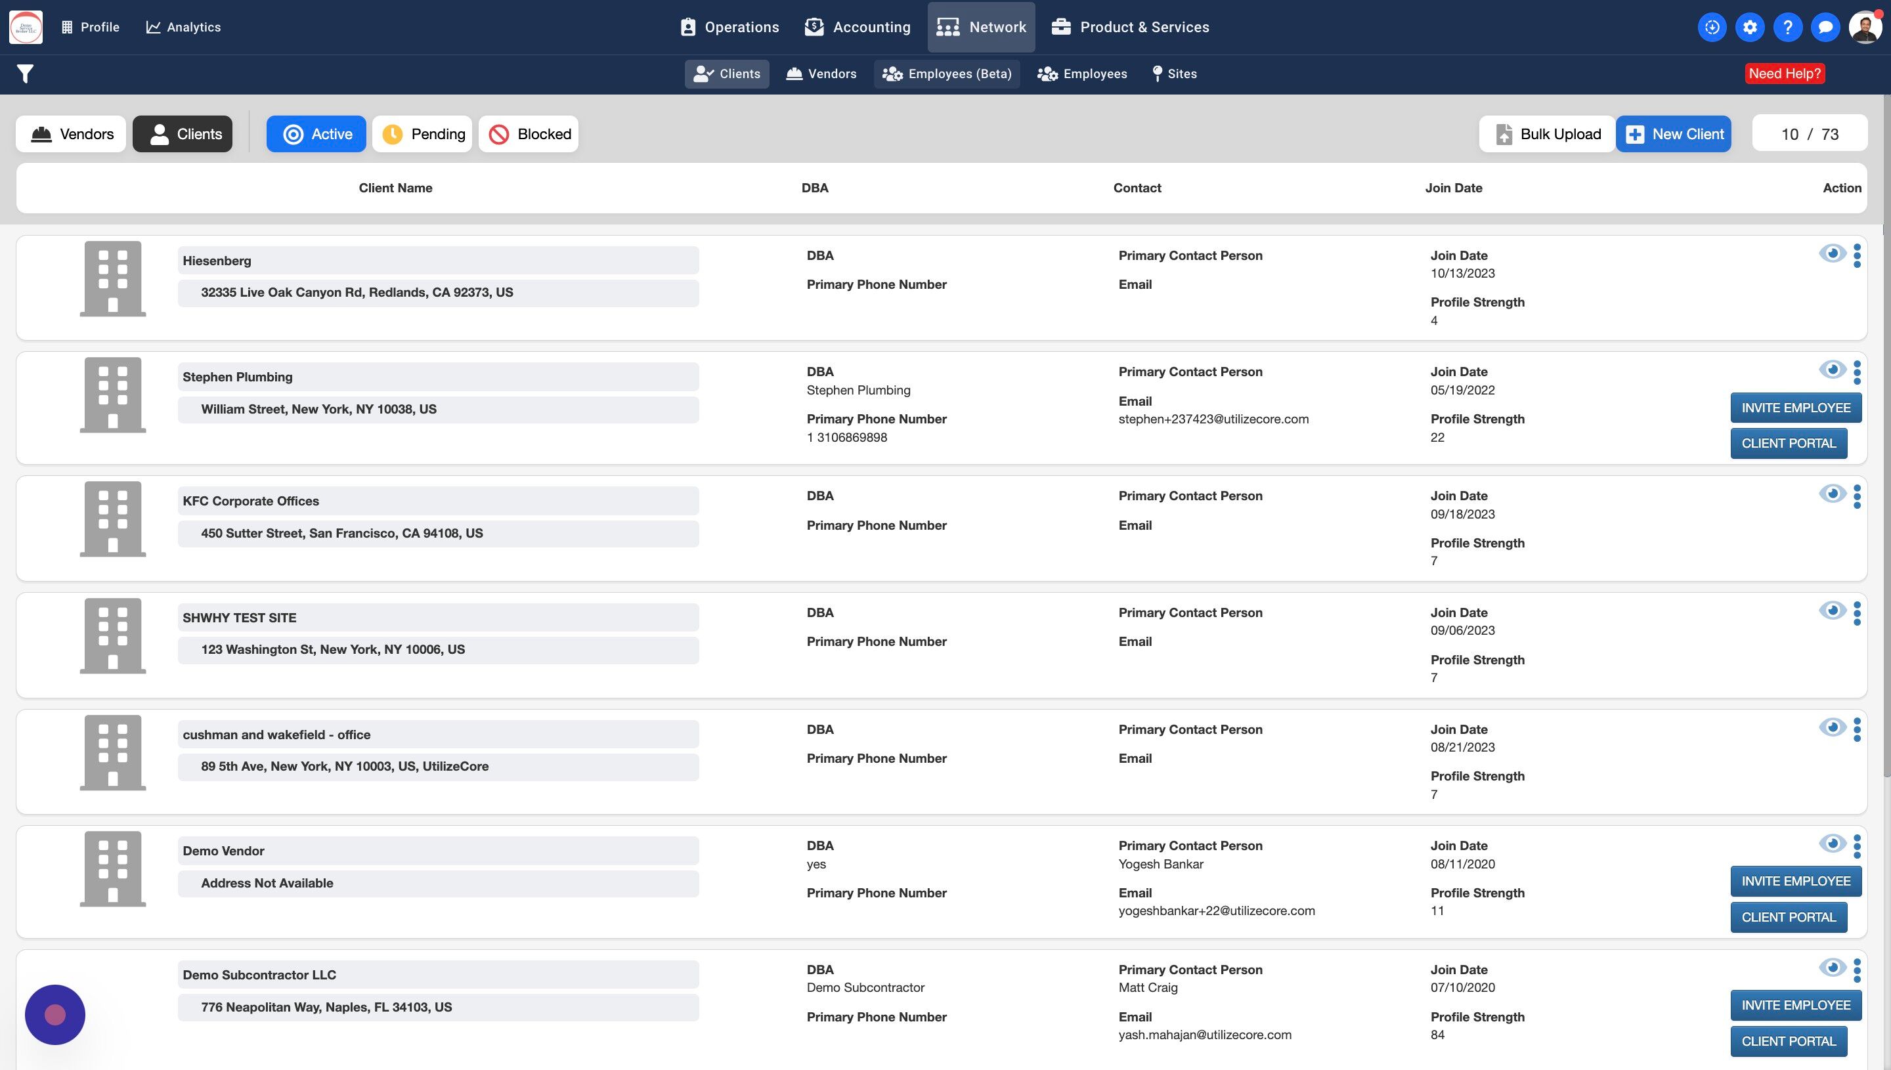
Task: Click the page vertical scrollbar
Action: 1886,441
